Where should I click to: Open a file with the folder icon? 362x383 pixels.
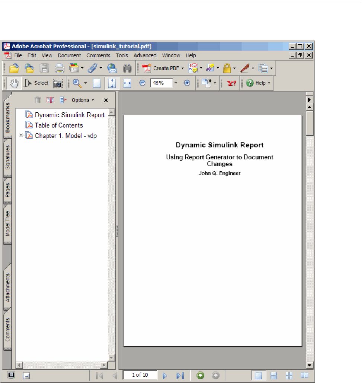[x=14, y=68]
